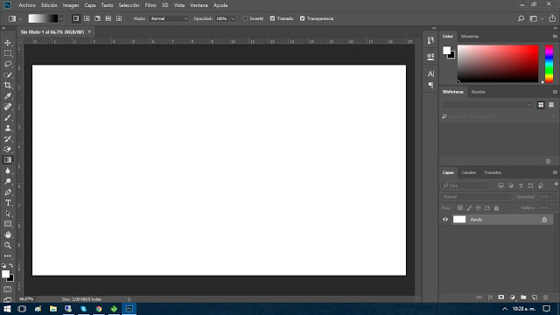This screenshot has width=560, height=315.
Task: Open the Modo blending dropdown
Action: [169, 18]
